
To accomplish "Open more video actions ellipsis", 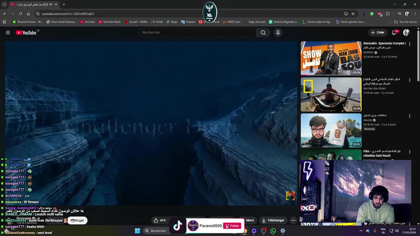I will point(293,220).
